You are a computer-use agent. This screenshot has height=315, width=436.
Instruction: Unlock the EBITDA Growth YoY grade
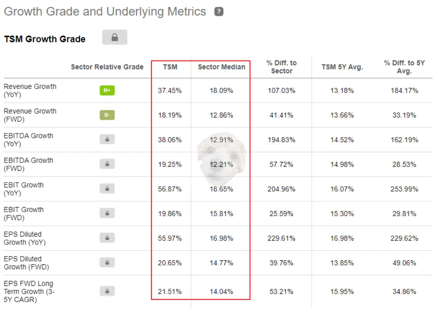[x=107, y=140]
